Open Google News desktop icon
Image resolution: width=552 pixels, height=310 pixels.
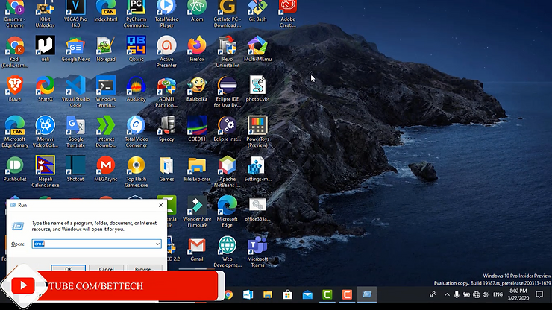point(75,48)
